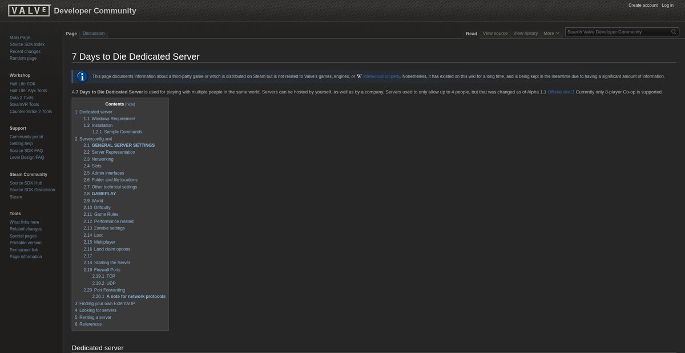Image resolution: width=685 pixels, height=353 pixels.
Task: Open SteamVR Tools link
Action: click(x=25, y=104)
